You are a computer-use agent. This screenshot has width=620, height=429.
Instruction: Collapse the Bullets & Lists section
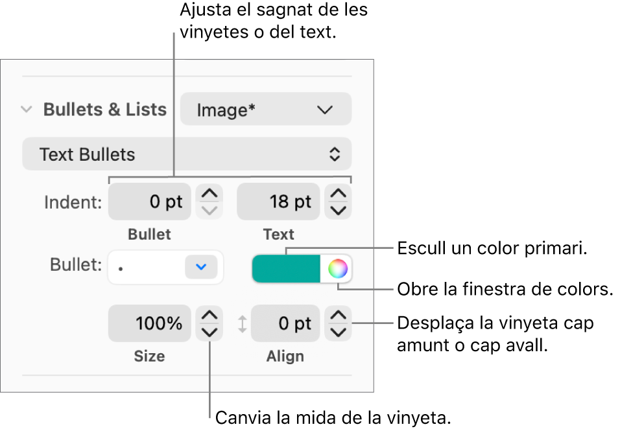coord(26,109)
